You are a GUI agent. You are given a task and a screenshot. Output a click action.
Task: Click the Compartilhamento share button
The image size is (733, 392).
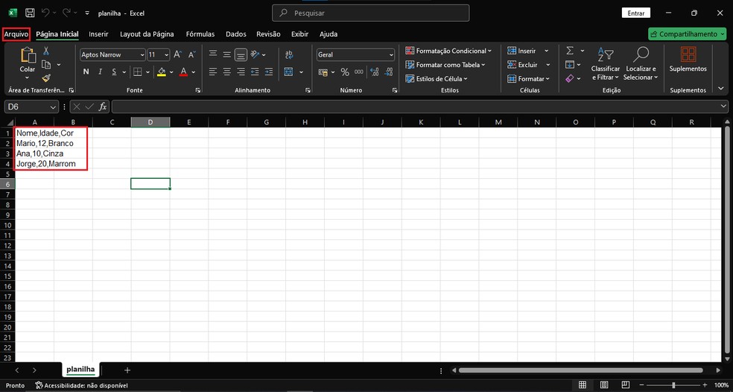[687, 34]
